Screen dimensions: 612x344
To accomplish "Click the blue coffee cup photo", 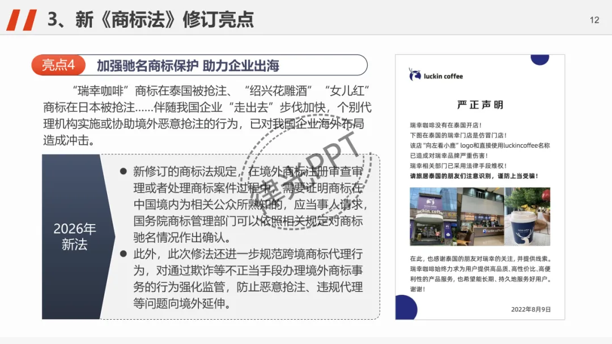I will tap(528, 217).
